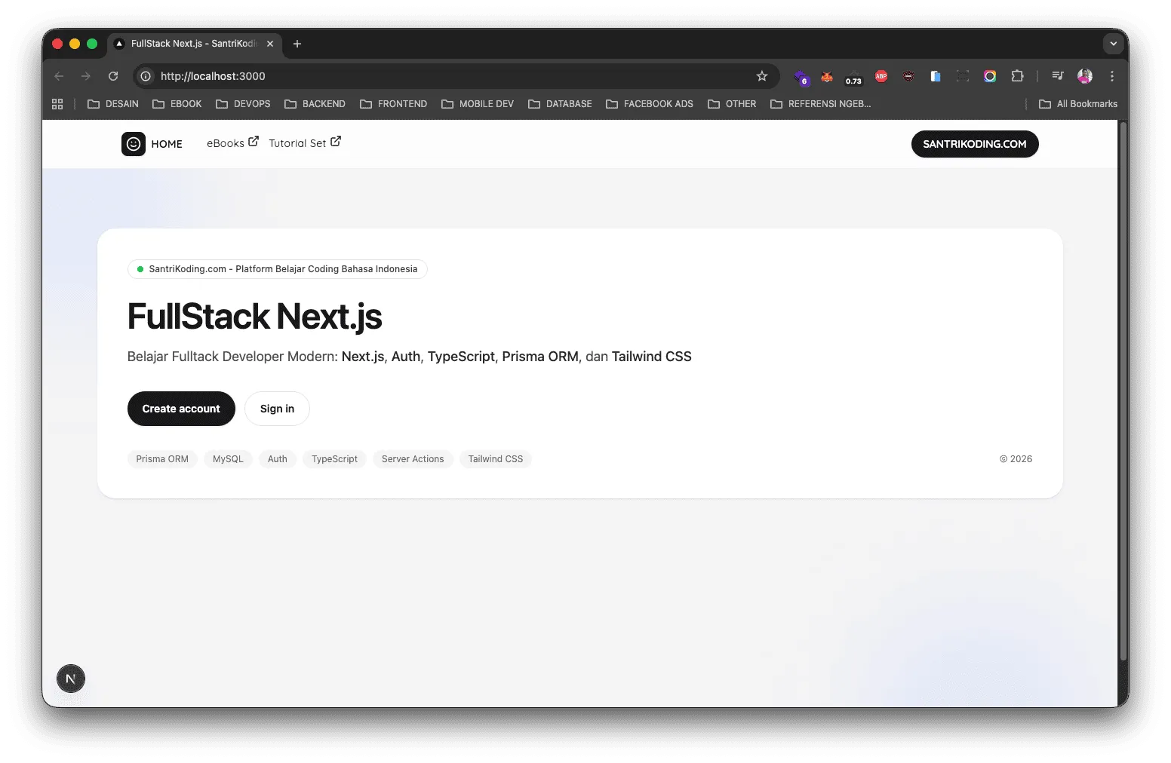The height and width of the screenshot is (763, 1171).
Task: Click the SANTRIKODING.COM button
Action: point(975,144)
